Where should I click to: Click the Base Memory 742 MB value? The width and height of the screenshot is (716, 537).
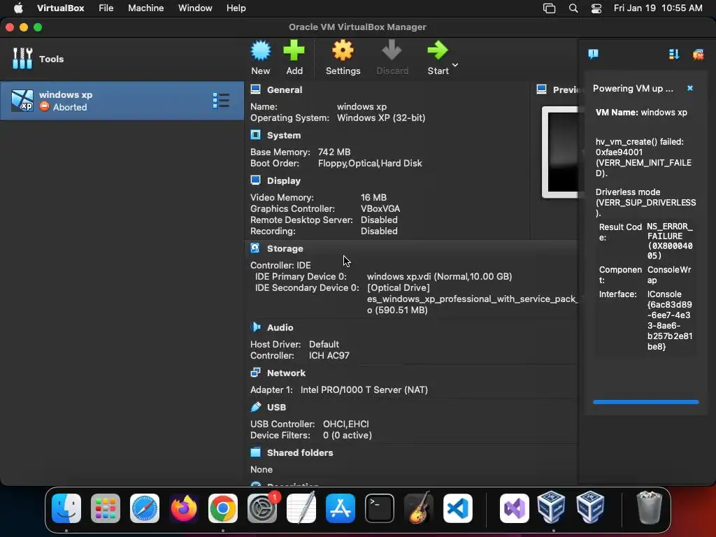334,152
